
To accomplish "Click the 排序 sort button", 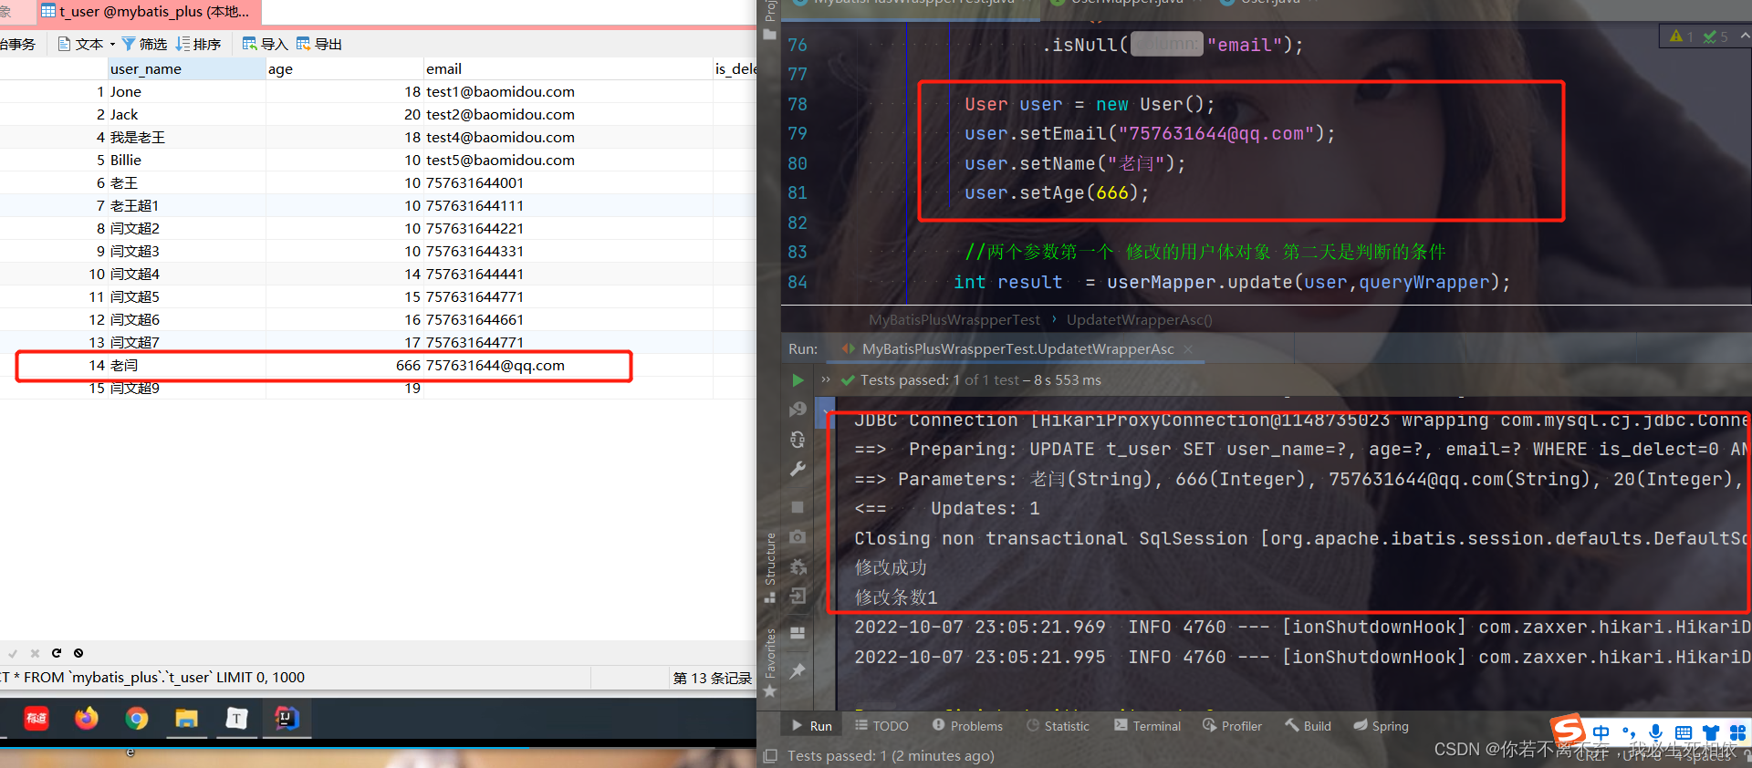I will [x=198, y=44].
